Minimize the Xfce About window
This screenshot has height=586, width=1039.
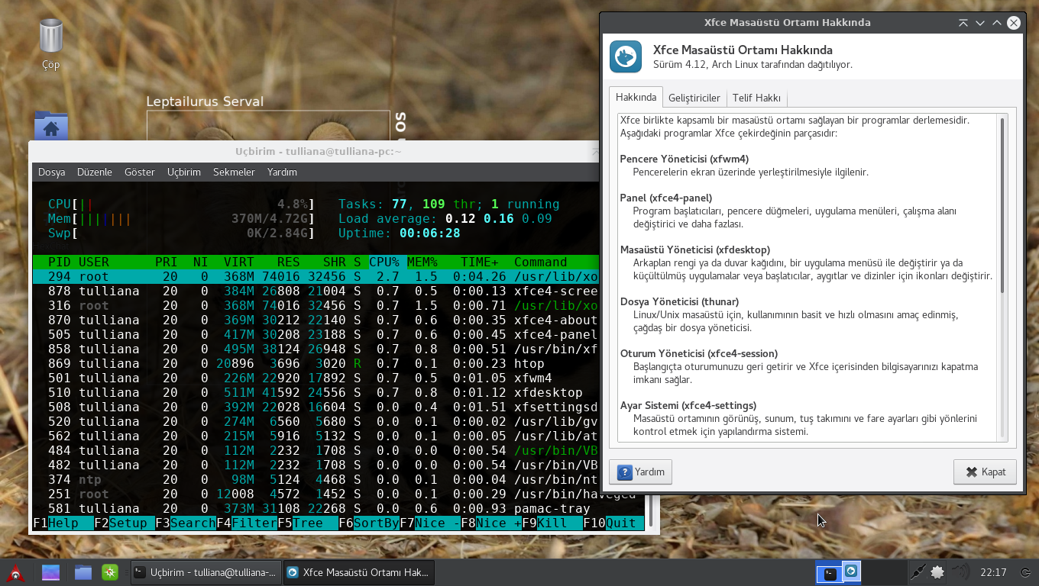pos(980,23)
